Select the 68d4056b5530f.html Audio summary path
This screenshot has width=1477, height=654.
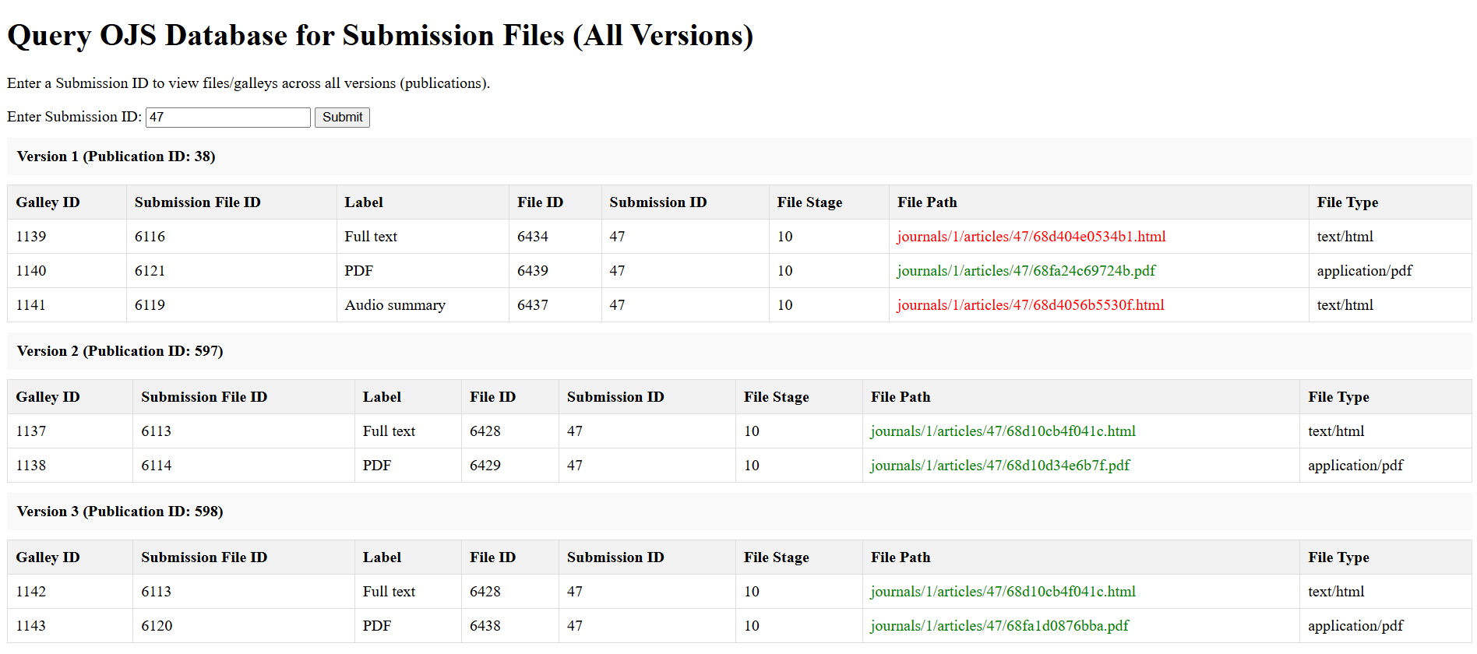pyautogui.click(x=1030, y=305)
